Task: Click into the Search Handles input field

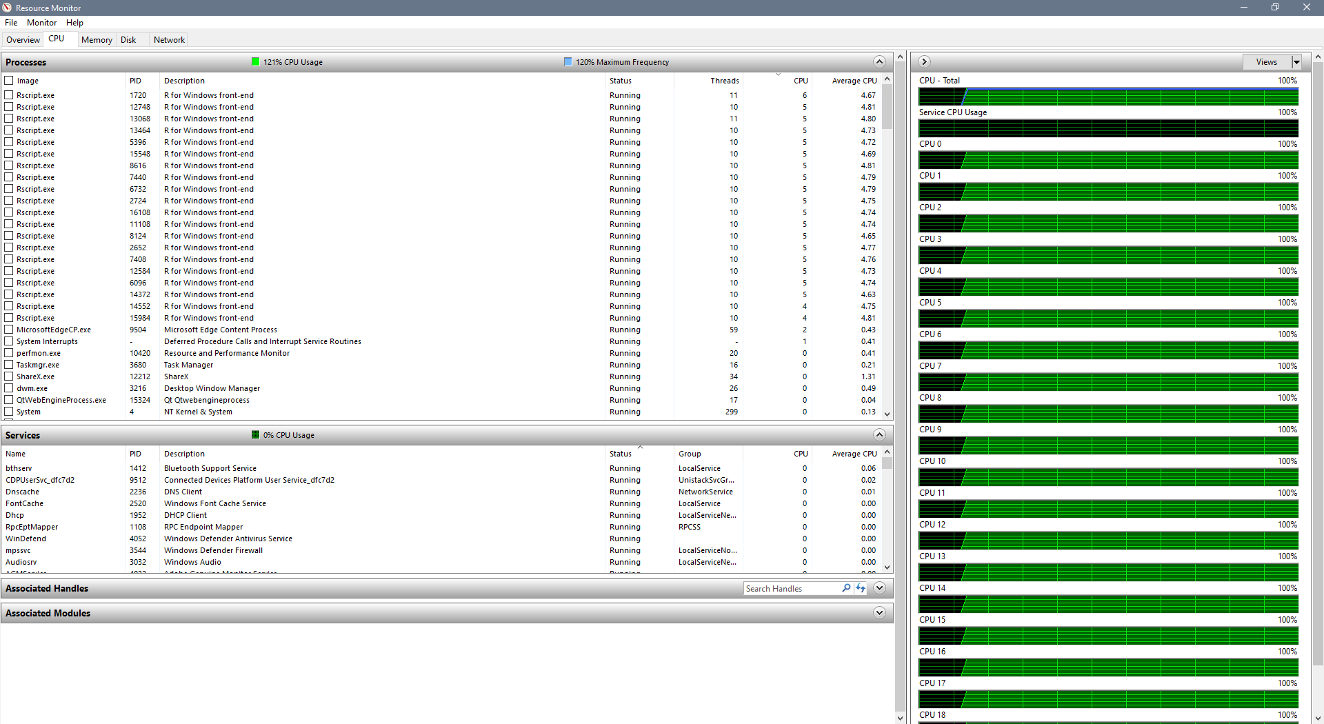Action: point(791,589)
